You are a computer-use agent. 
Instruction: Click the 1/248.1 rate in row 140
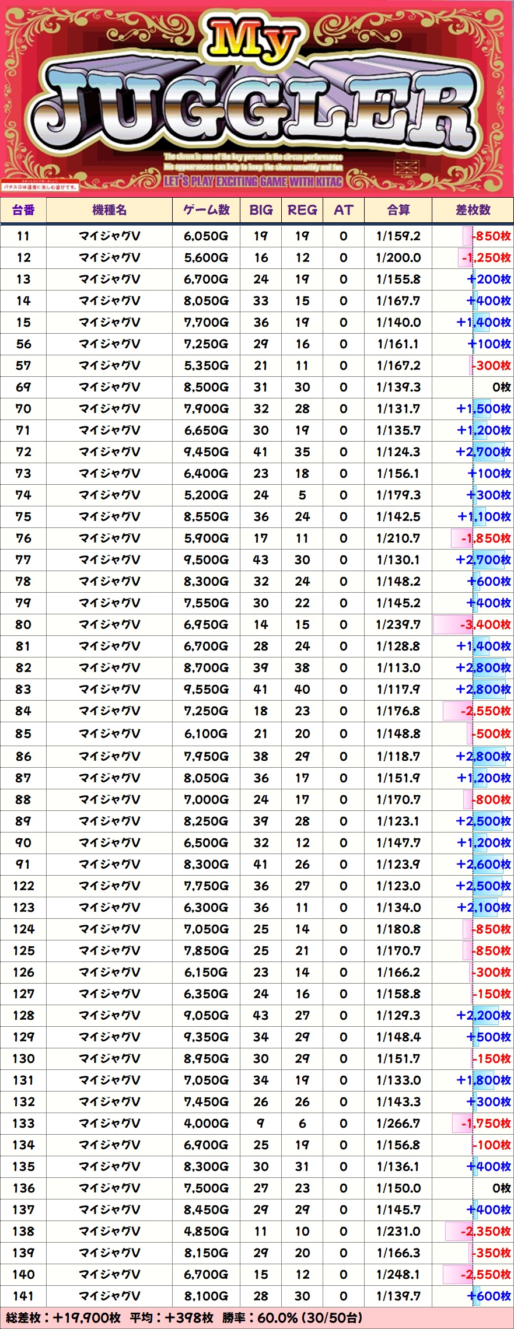coord(398,1275)
